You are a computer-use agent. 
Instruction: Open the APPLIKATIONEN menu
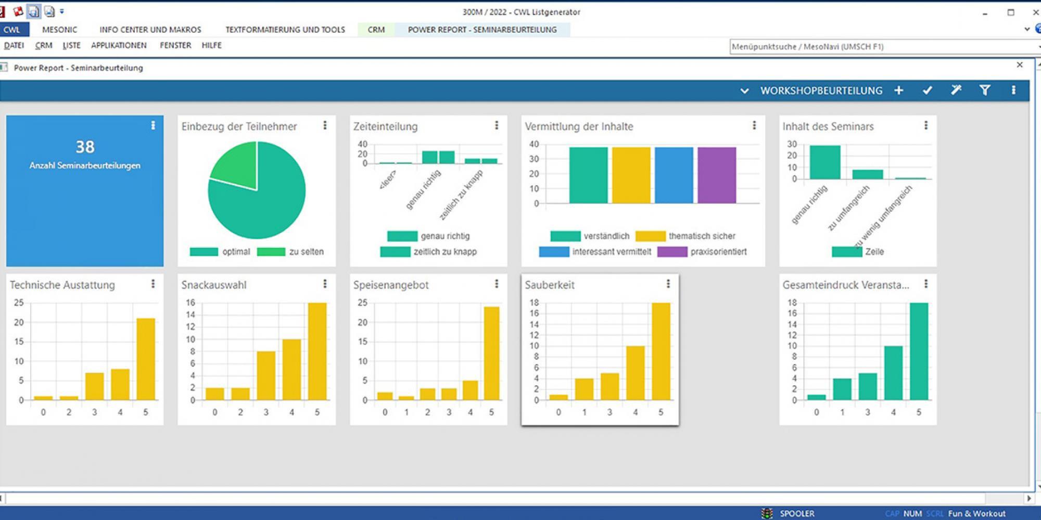click(119, 45)
